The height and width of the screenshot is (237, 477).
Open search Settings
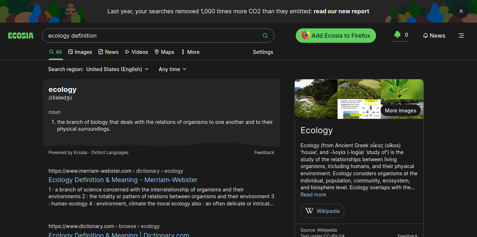coord(263,52)
